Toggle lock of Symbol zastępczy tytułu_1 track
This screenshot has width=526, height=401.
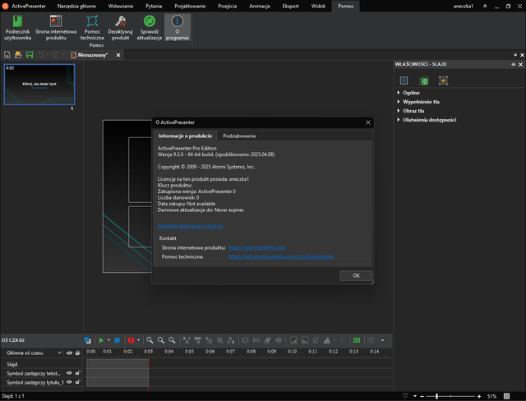pos(77,382)
